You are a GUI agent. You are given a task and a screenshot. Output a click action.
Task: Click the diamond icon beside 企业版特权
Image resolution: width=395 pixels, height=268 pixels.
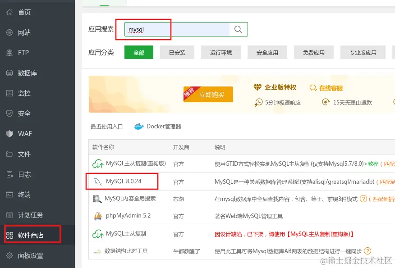[x=257, y=87]
